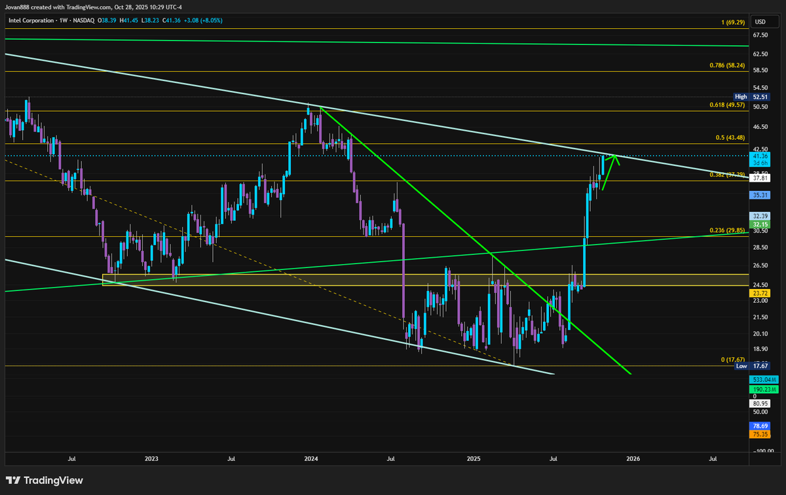The width and height of the screenshot is (786, 495).
Task: Click the 26.50 price axis value
Action: pos(760,265)
